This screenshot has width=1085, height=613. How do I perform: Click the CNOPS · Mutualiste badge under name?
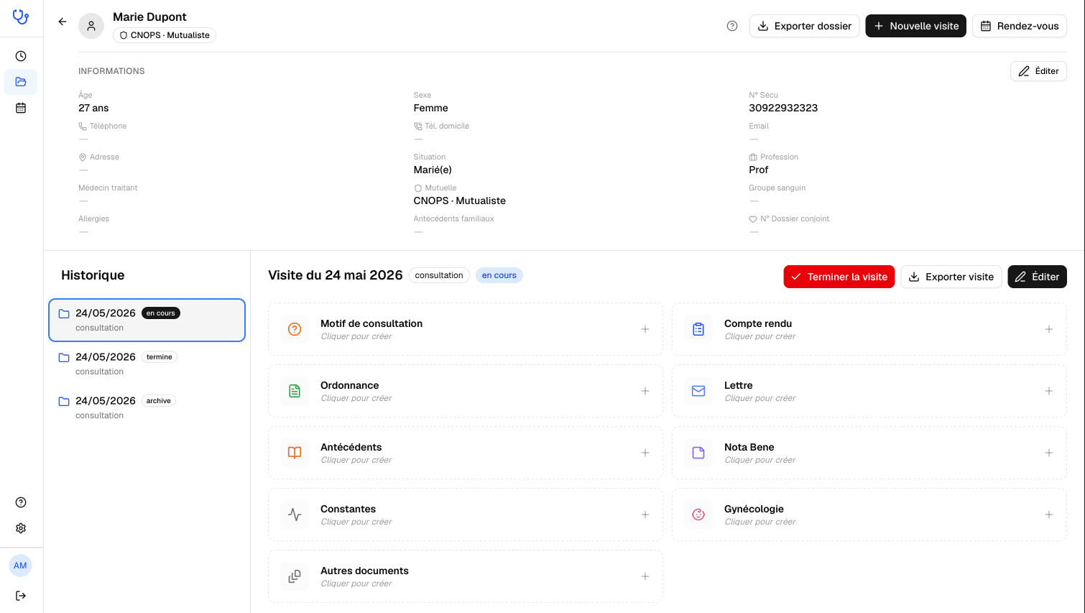click(165, 35)
